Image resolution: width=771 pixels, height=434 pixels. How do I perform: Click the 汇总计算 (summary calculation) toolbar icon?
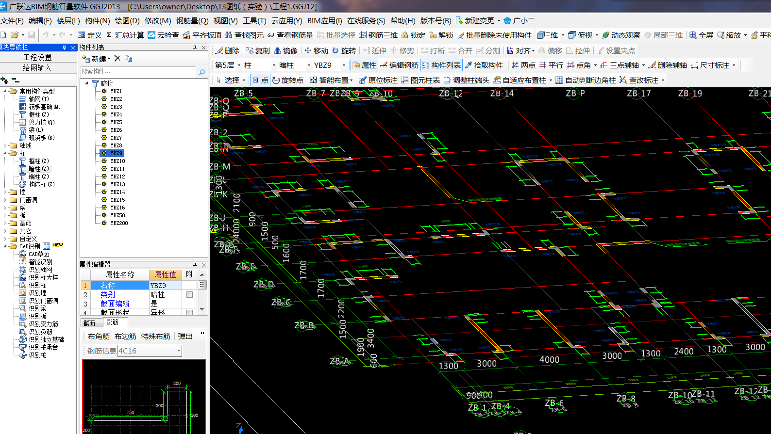(125, 35)
